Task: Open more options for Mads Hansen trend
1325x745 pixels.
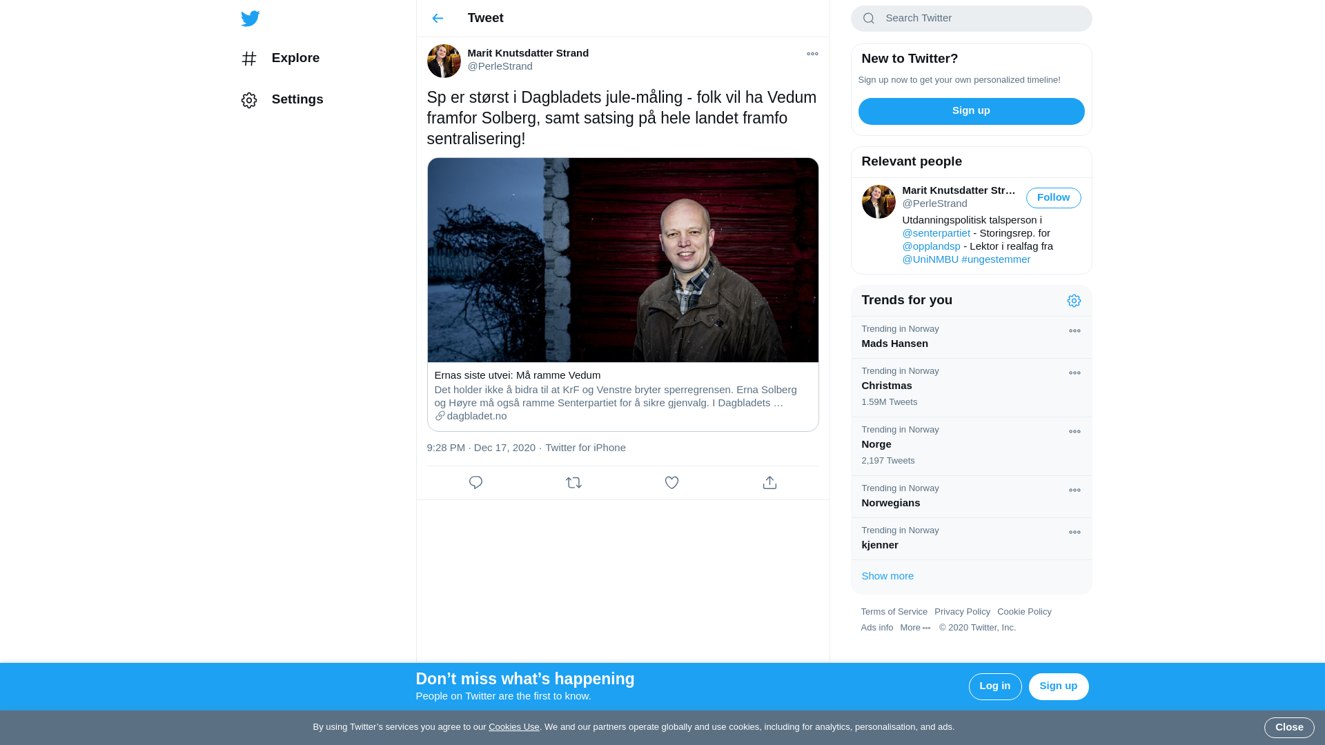Action: 1074,331
